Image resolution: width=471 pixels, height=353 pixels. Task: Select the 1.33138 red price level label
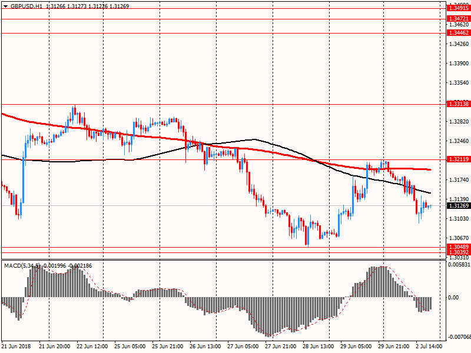pos(459,104)
